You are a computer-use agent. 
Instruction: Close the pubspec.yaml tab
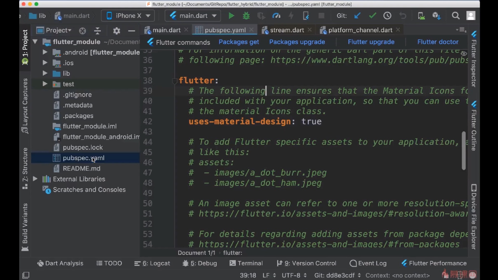251,30
